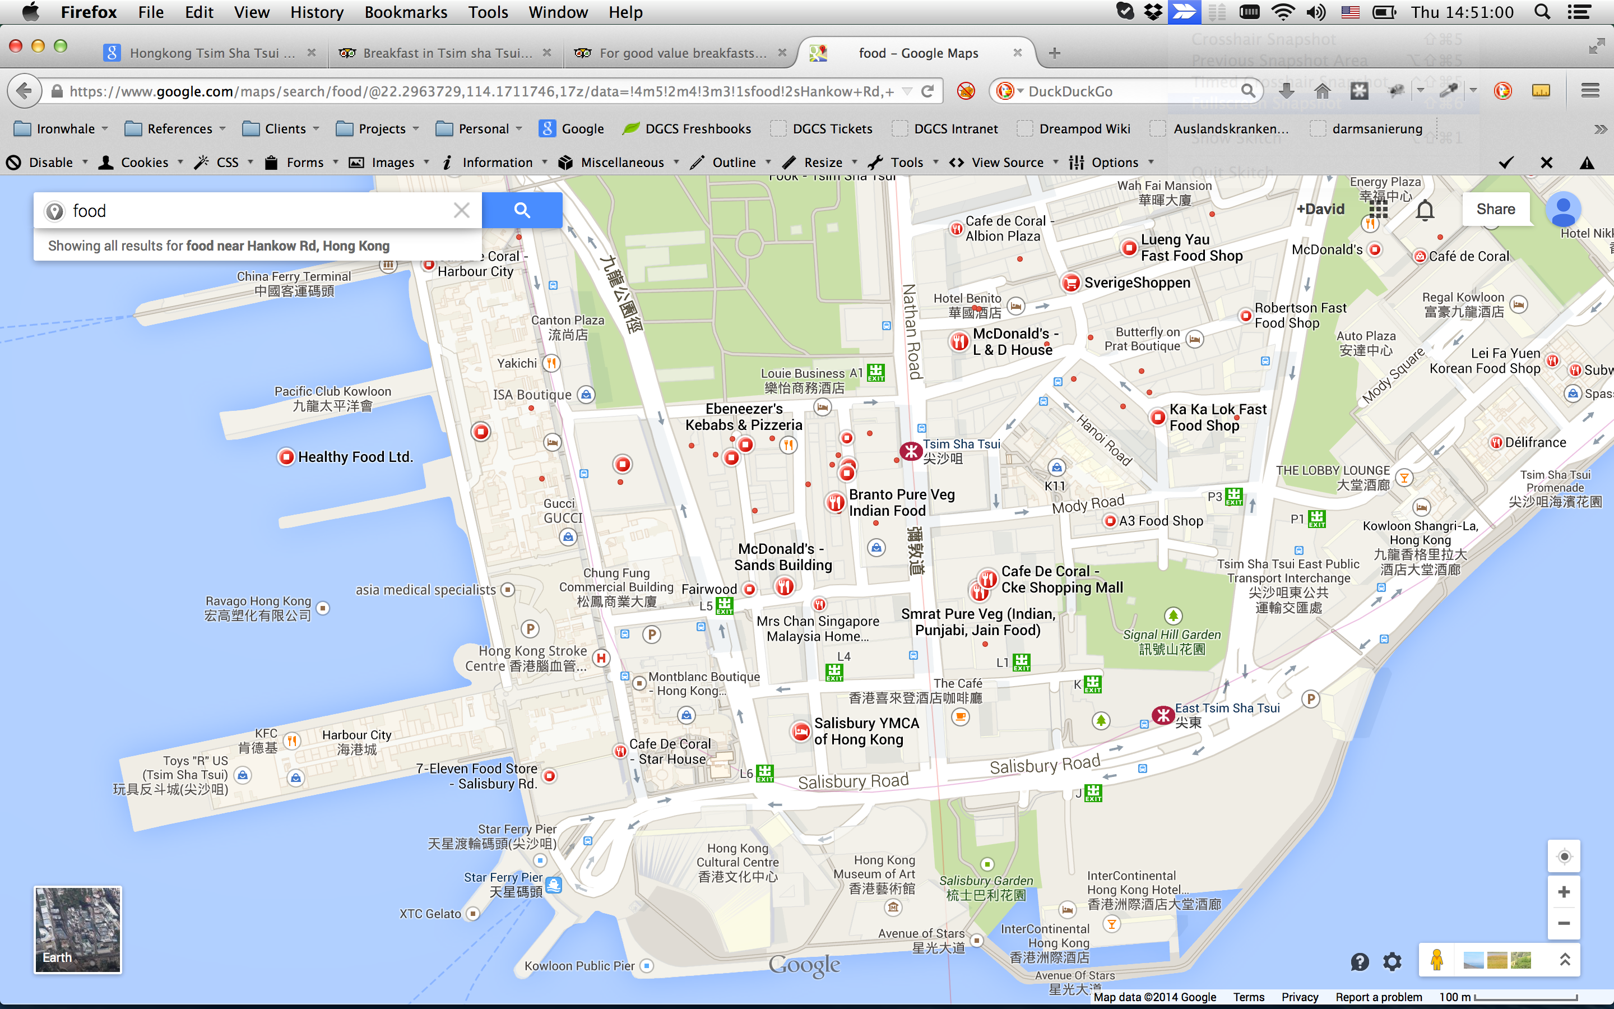1614x1009 pixels.
Task: Open new tab with plus button
Action: (1055, 53)
